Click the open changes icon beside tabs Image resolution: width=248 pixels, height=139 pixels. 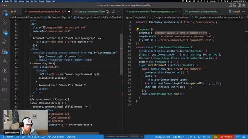coord(108,12)
